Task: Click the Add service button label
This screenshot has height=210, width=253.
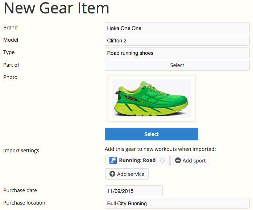Action: point(130,174)
